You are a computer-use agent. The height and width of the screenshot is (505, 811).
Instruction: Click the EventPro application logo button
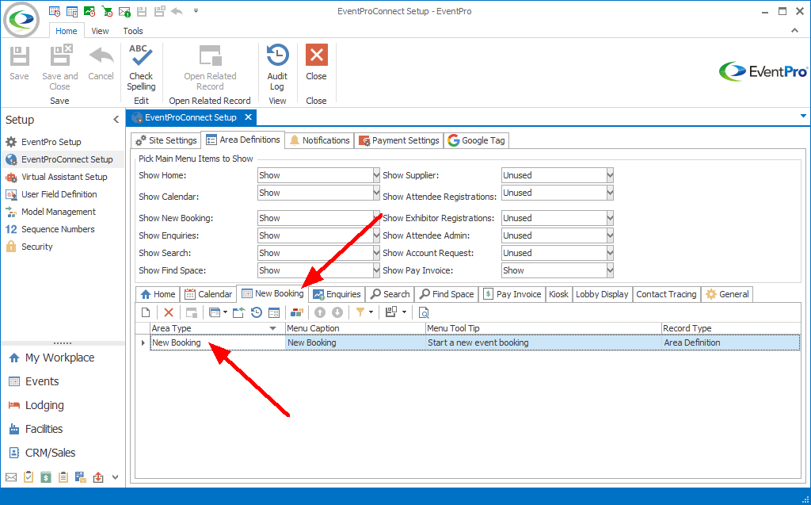coord(21,20)
